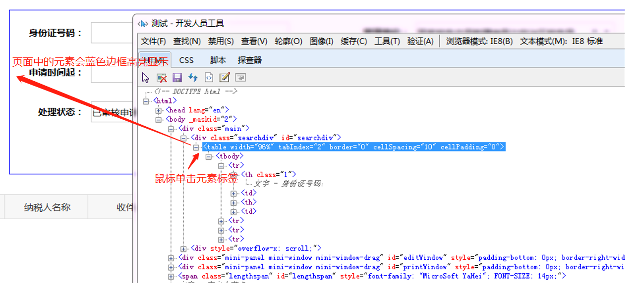Open the 轮廓(O) menu
Viewport: 632px width, 285px height.
click(287, 41)
